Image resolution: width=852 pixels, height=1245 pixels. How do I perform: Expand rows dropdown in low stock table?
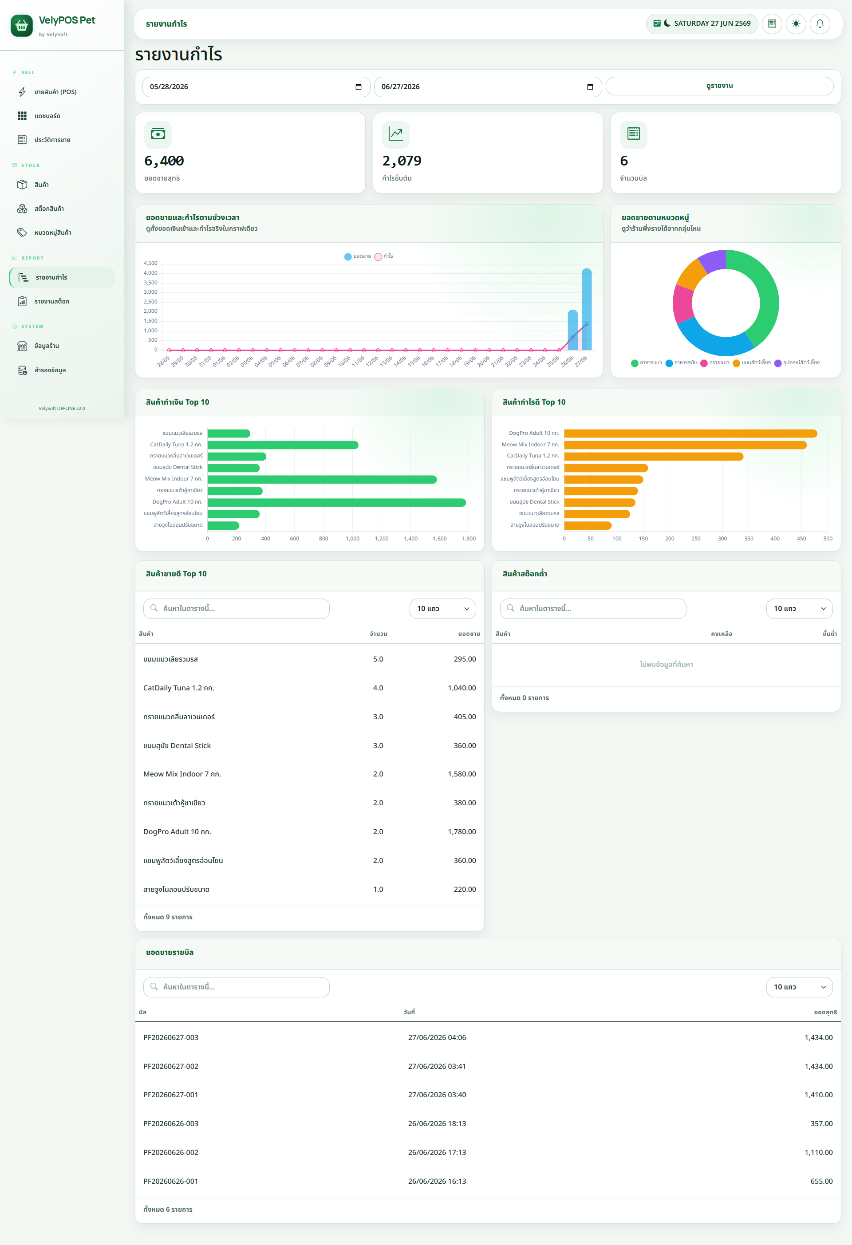point(799,609)
